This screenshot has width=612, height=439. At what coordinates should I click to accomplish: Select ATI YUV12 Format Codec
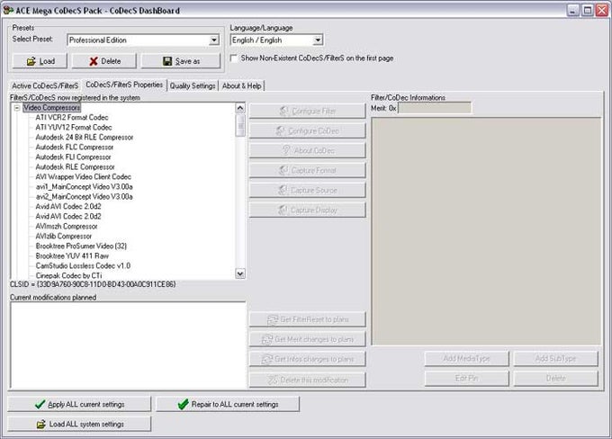pos(74,127)
